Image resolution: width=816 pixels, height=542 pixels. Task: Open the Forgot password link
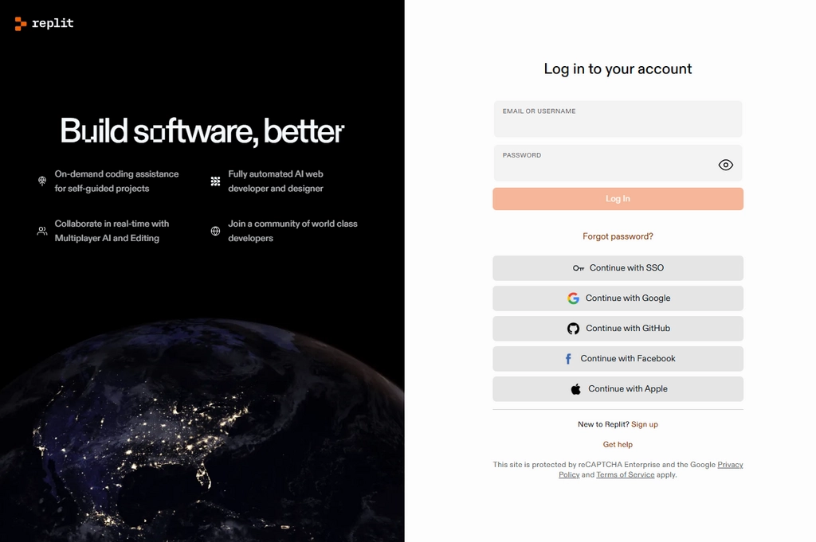tap(618, 236)
